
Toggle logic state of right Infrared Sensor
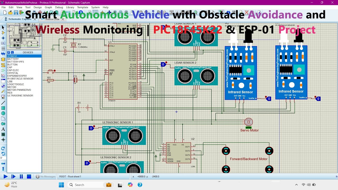318,99
